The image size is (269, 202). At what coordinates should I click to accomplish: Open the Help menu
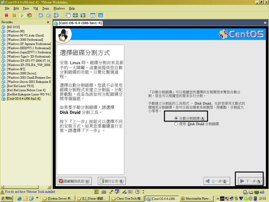coord(72,8)
